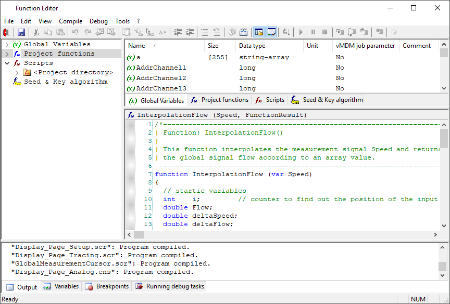Click the code editor horizontal scrollbar thumb
Screen dimensions: 450x304
[139, 235]
